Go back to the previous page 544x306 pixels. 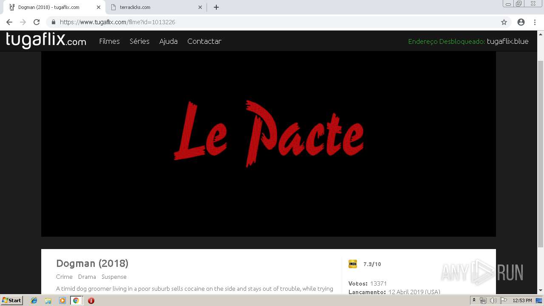(x=9, y=22)
